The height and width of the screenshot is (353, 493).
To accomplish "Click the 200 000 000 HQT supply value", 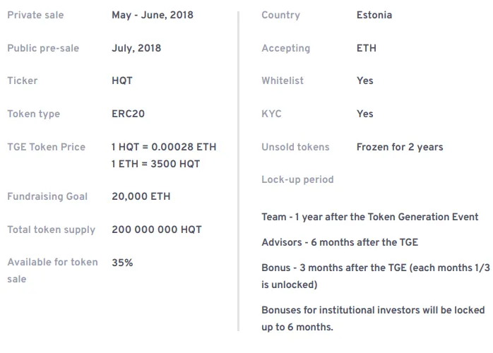I will pyautogui.click(x=157, y=229).
